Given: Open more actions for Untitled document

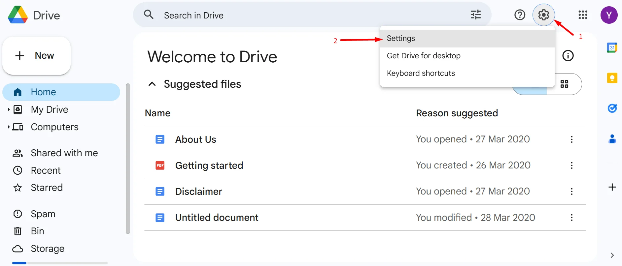Looking at the screenshot, I should (571, 218).
